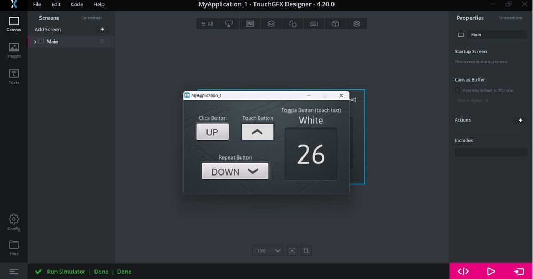Click the UP button in simulator
The image size is (533, 279).
click(x=212, y=132)
